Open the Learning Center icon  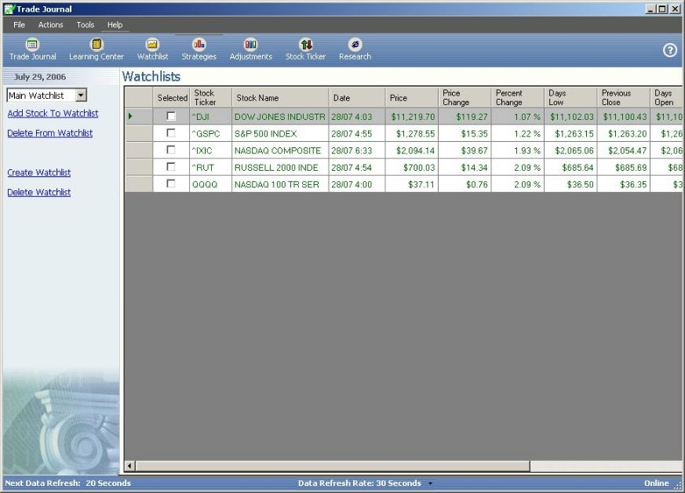(96, 45)
